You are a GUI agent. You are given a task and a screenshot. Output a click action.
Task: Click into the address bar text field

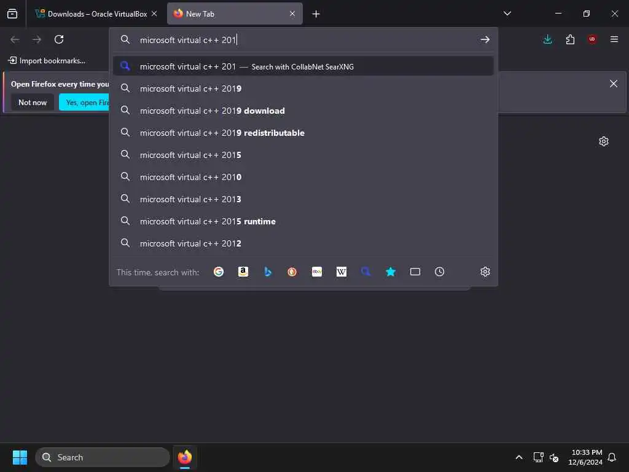tap(305, 40)
